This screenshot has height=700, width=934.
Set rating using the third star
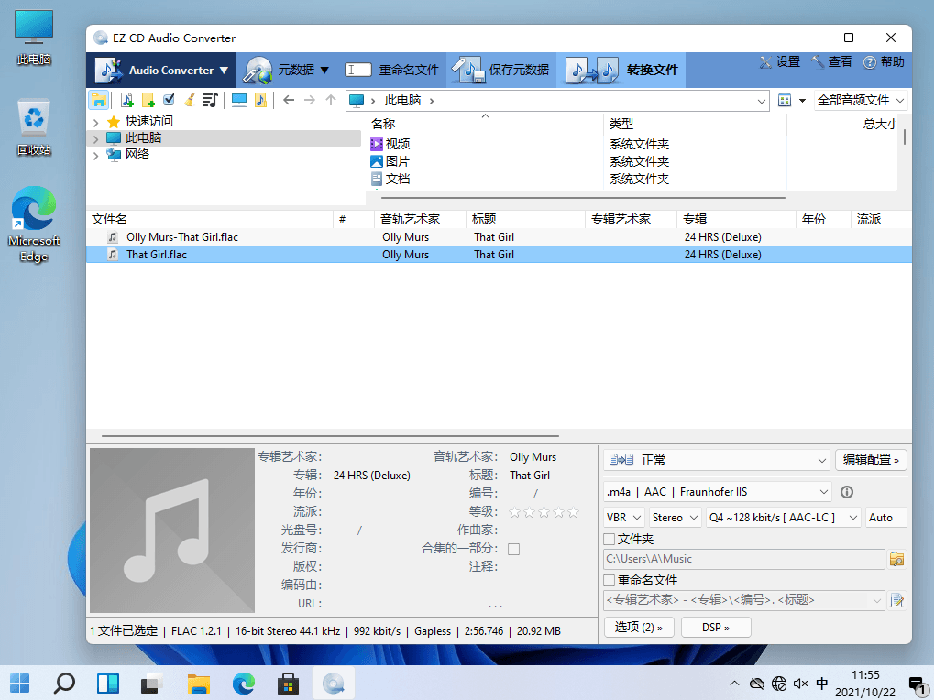click(x=544, y=512)
